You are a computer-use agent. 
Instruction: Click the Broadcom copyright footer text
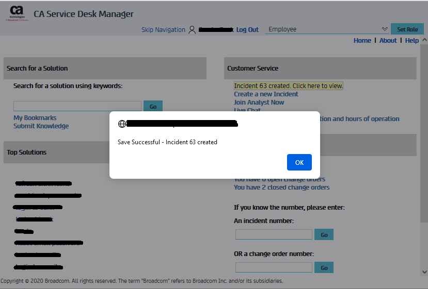(141, 281)
